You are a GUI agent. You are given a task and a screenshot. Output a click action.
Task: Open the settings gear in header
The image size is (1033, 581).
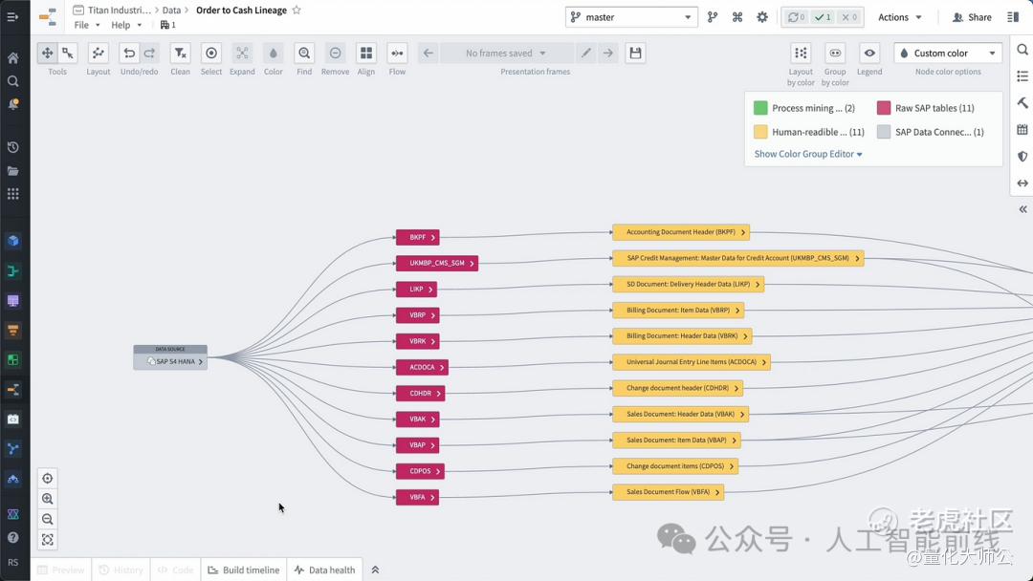click(x=762, y=17)
